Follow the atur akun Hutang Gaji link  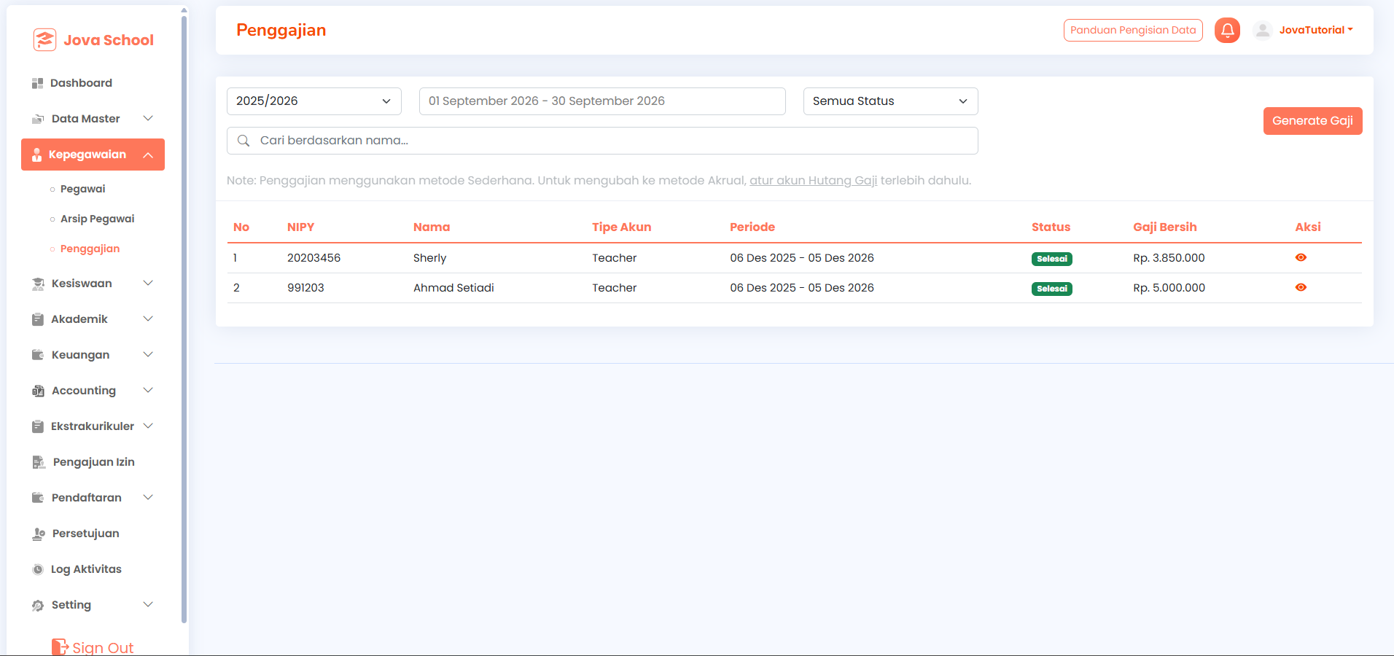click(813, 180)
